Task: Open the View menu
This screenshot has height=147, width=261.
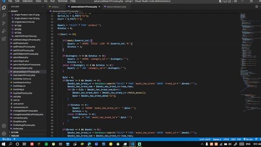Action: pyautogui.click(x=38, y=1)
